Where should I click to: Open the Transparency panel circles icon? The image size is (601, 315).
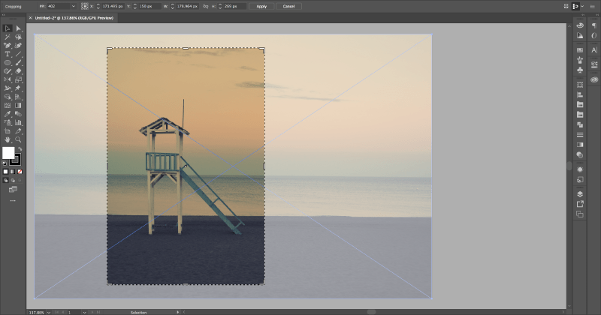coord(580,154)
